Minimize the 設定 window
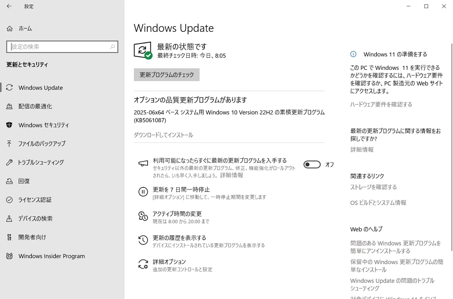The image size is (453, 299). click(409, 6)
